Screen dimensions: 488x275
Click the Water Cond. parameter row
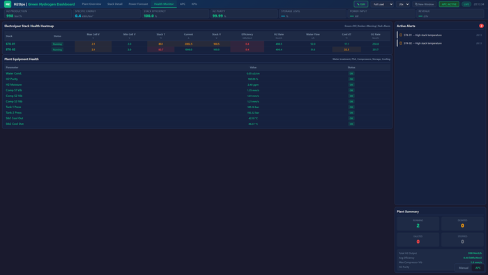(x=197, y=73)
